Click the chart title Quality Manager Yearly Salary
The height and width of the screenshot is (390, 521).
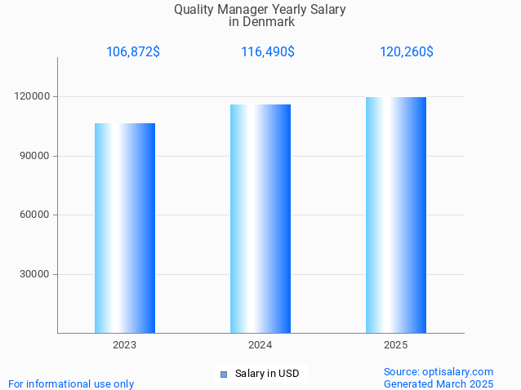click(x=260, y=10)
